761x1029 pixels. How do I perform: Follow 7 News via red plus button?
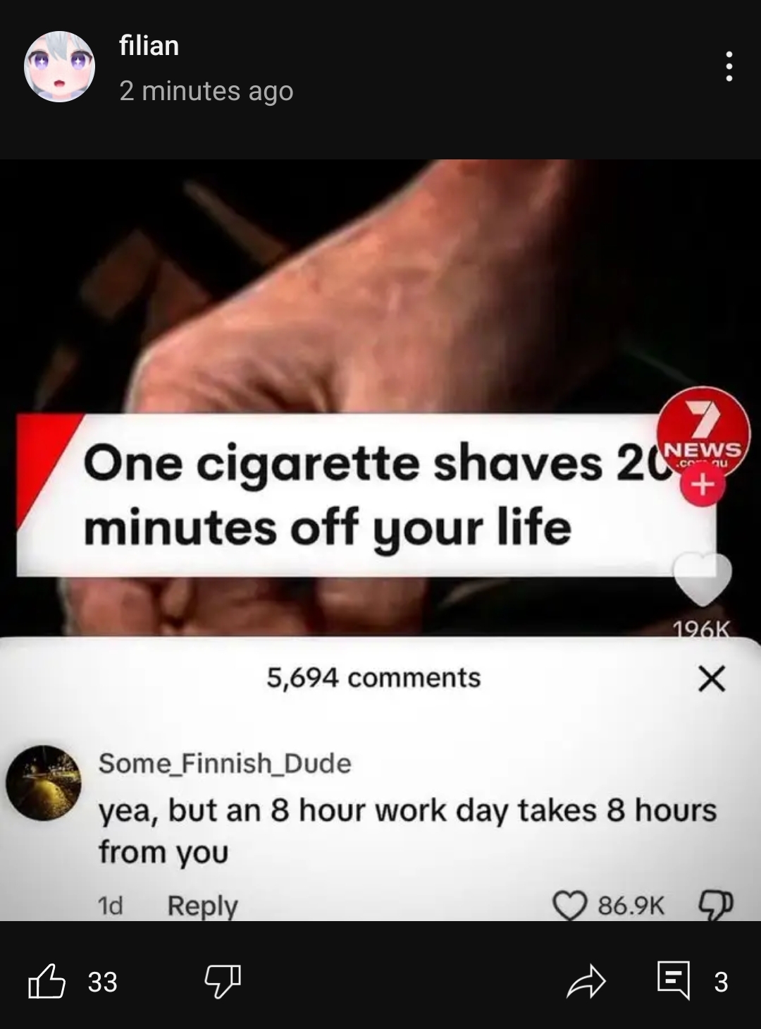tap(702, 485)
